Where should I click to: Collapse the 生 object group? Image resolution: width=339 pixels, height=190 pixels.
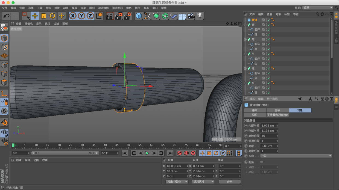(246, 54)
